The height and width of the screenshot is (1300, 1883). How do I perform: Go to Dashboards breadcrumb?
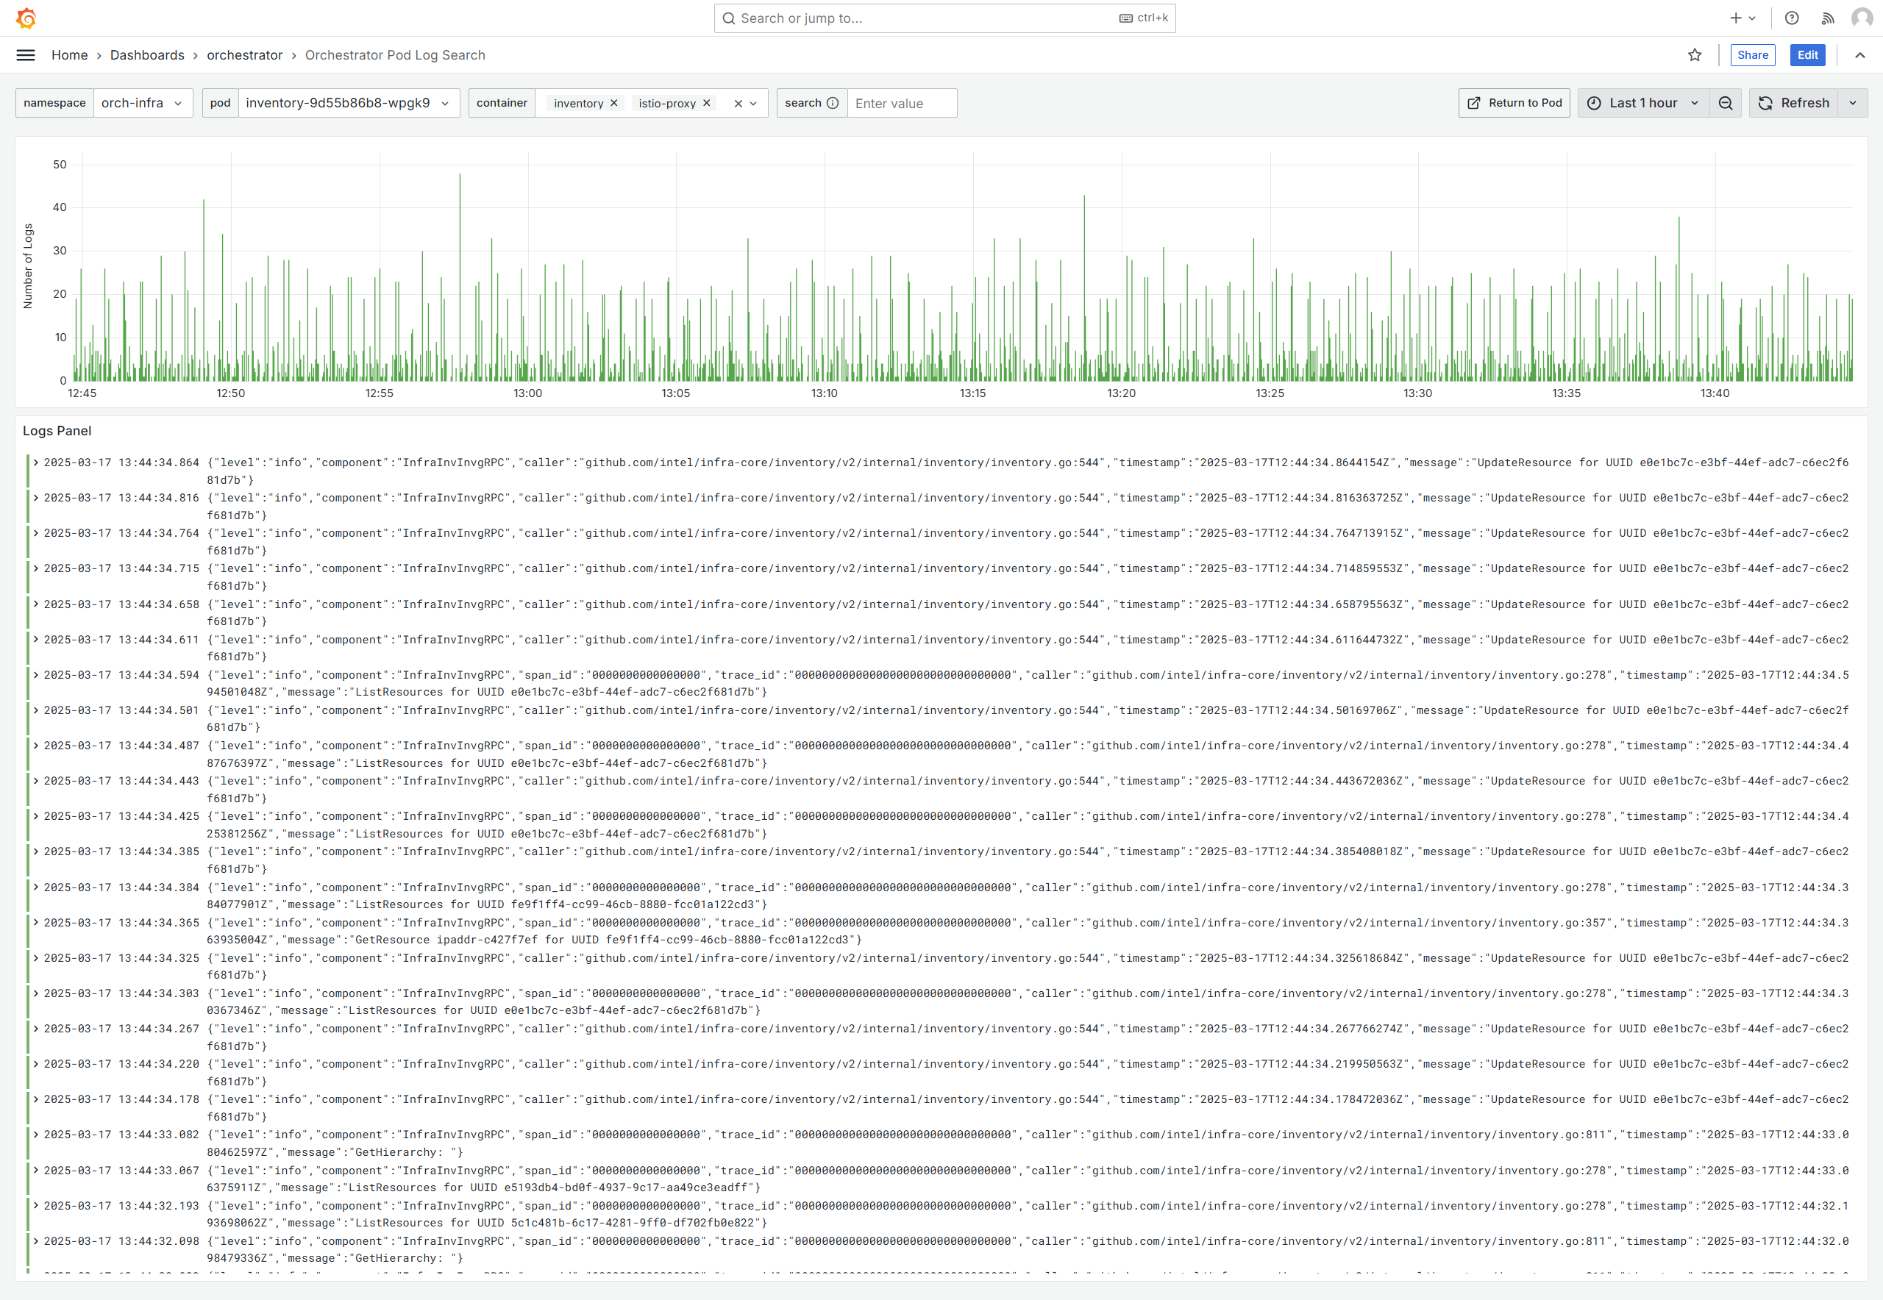148,54
